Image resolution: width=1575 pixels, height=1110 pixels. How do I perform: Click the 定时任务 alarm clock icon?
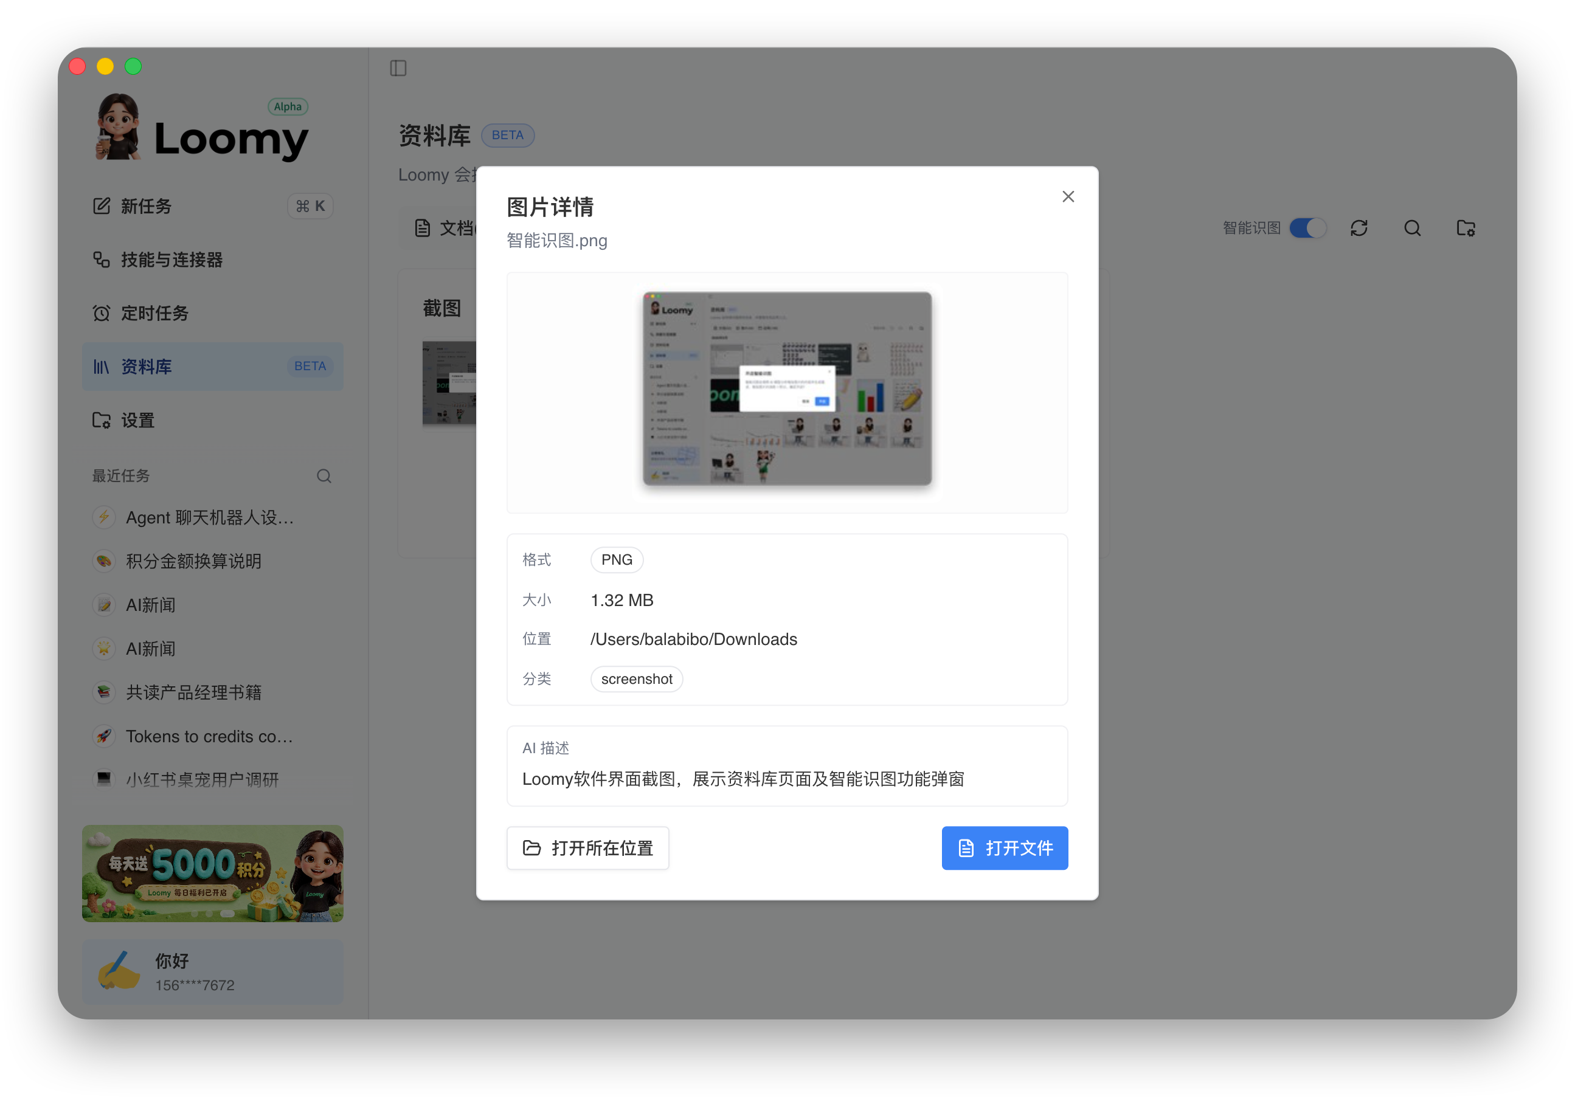tap(102, 313)
